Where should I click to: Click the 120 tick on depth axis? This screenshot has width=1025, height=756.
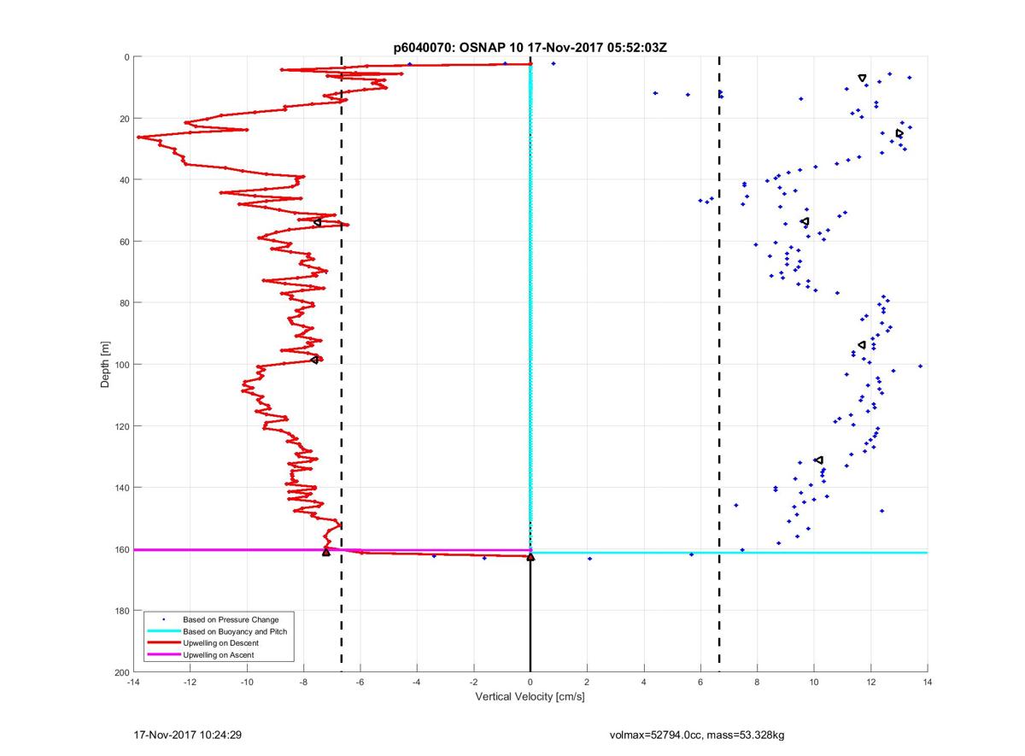click(121, 426)
